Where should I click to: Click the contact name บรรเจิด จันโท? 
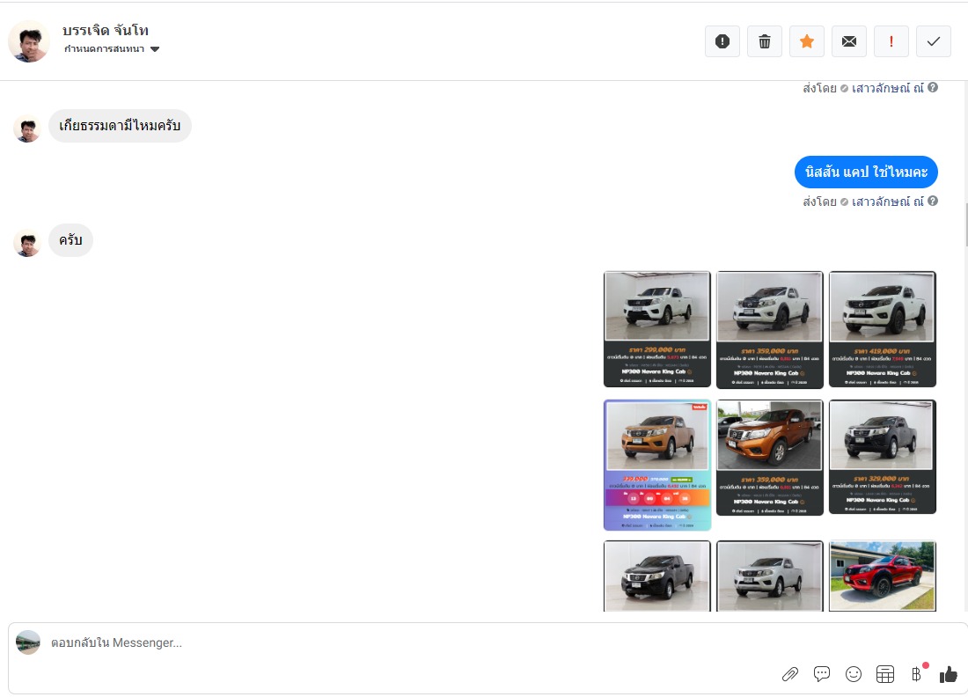click(106, 30)
